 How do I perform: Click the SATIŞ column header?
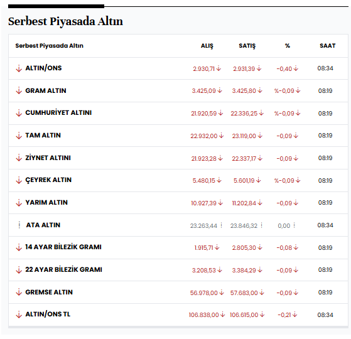coord(247,46)
